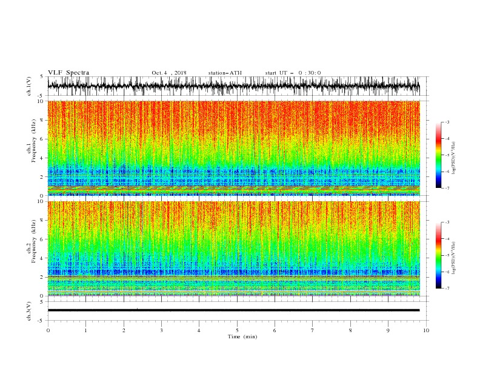Click the ch.3 flat black trace
This screenshot has height=371, width=480.
[x=233, y=310]
